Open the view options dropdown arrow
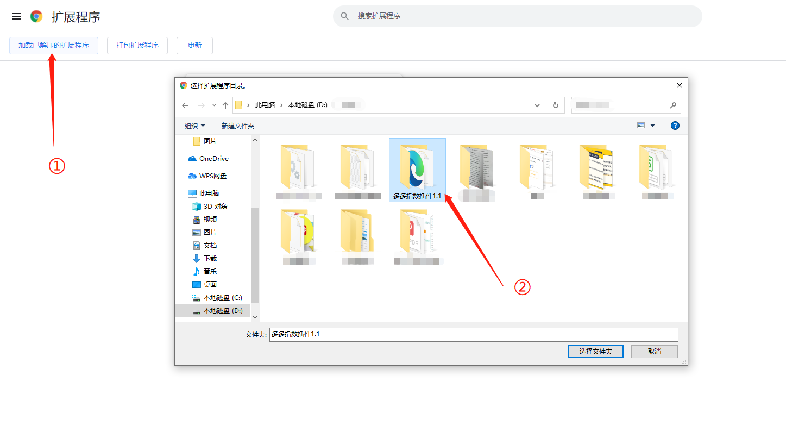Screen dimensions: 786x438 coord(652,126)
